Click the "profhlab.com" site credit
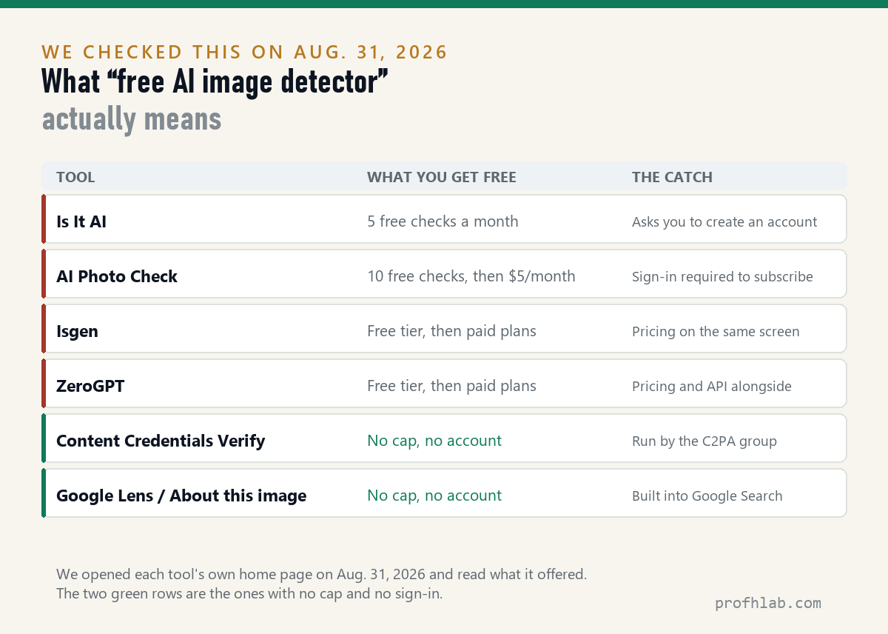This screenshot has height=634, width=888. pos(768,603)
